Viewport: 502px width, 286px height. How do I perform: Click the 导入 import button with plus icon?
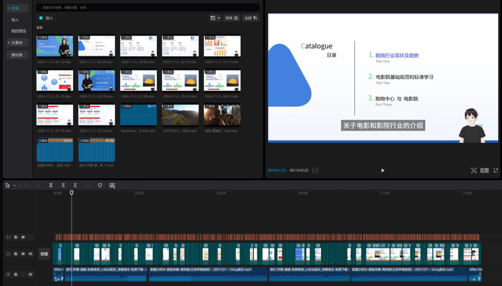pos(46,18)
